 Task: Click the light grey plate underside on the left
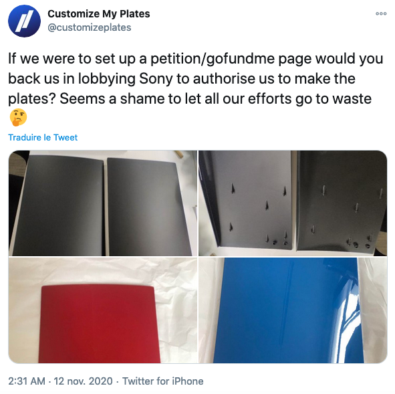[253, 201]
